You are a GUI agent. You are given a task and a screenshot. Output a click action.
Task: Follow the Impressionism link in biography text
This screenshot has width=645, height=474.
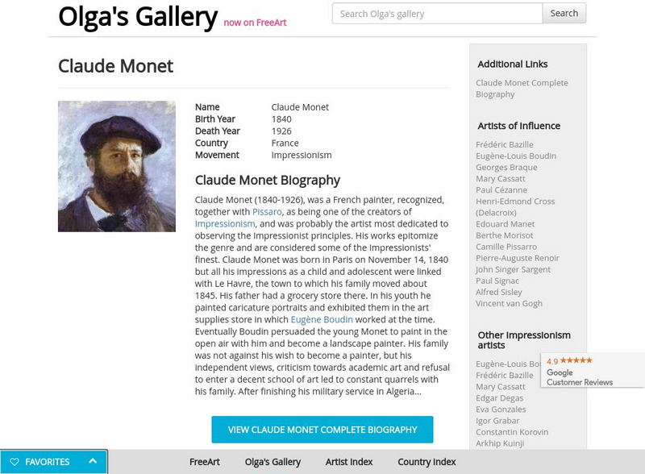click(x=225, y=224)
